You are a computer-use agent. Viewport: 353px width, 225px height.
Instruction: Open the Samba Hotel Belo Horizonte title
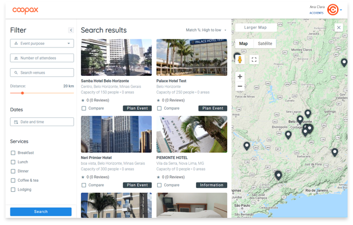coord(105,81)
